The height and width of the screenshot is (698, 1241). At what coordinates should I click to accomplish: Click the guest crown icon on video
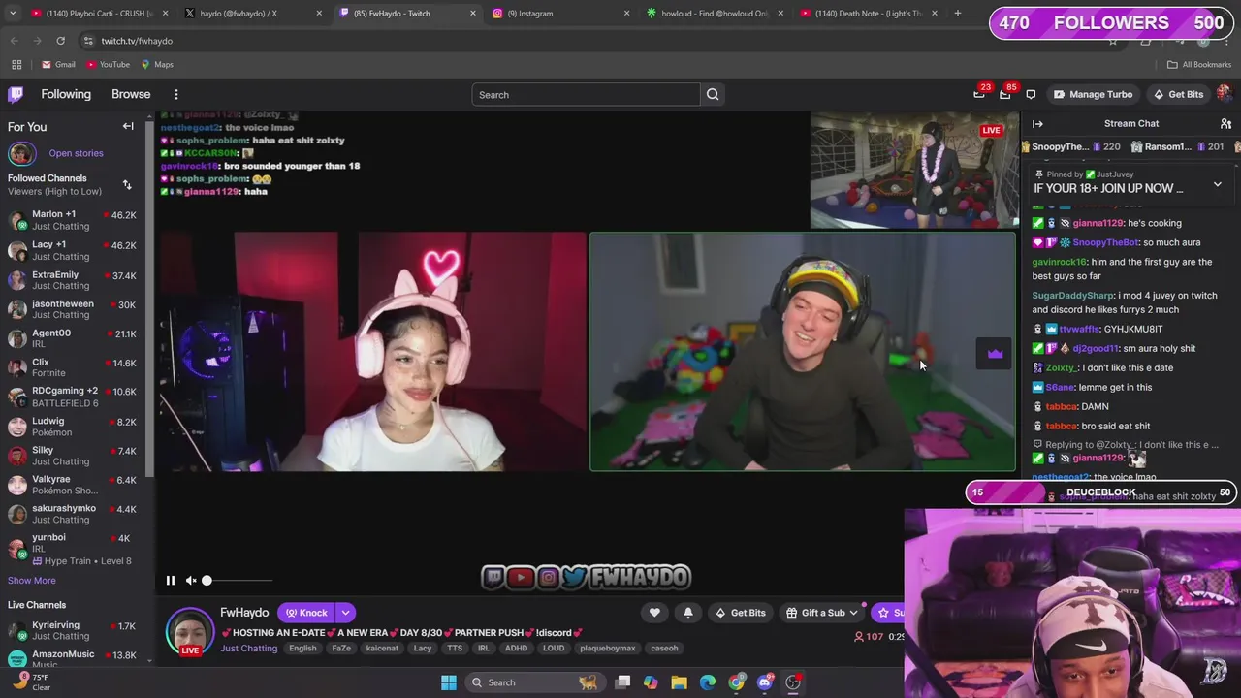[995, 354]
